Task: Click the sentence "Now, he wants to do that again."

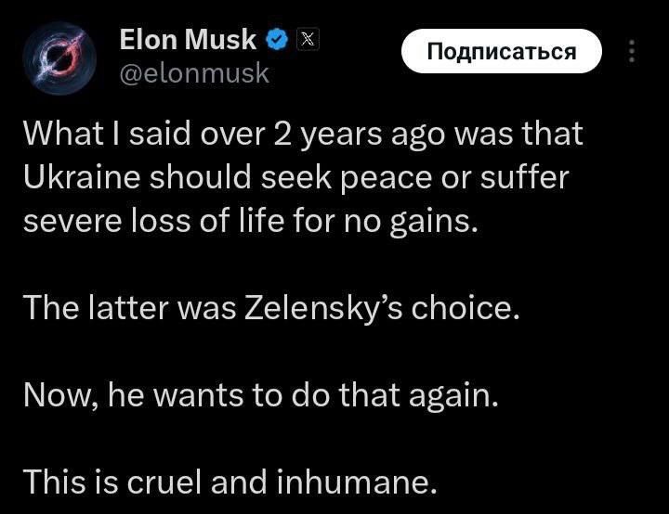Action: tap(261, 395)
